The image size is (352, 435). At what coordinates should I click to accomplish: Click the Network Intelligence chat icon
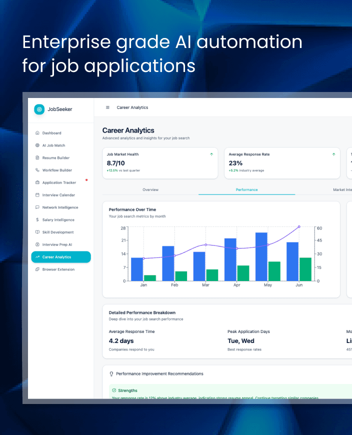coord(37,207)
